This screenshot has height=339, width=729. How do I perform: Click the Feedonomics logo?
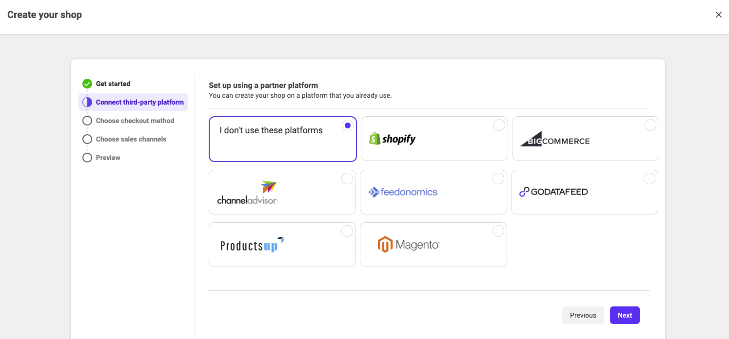pos(403,192)
